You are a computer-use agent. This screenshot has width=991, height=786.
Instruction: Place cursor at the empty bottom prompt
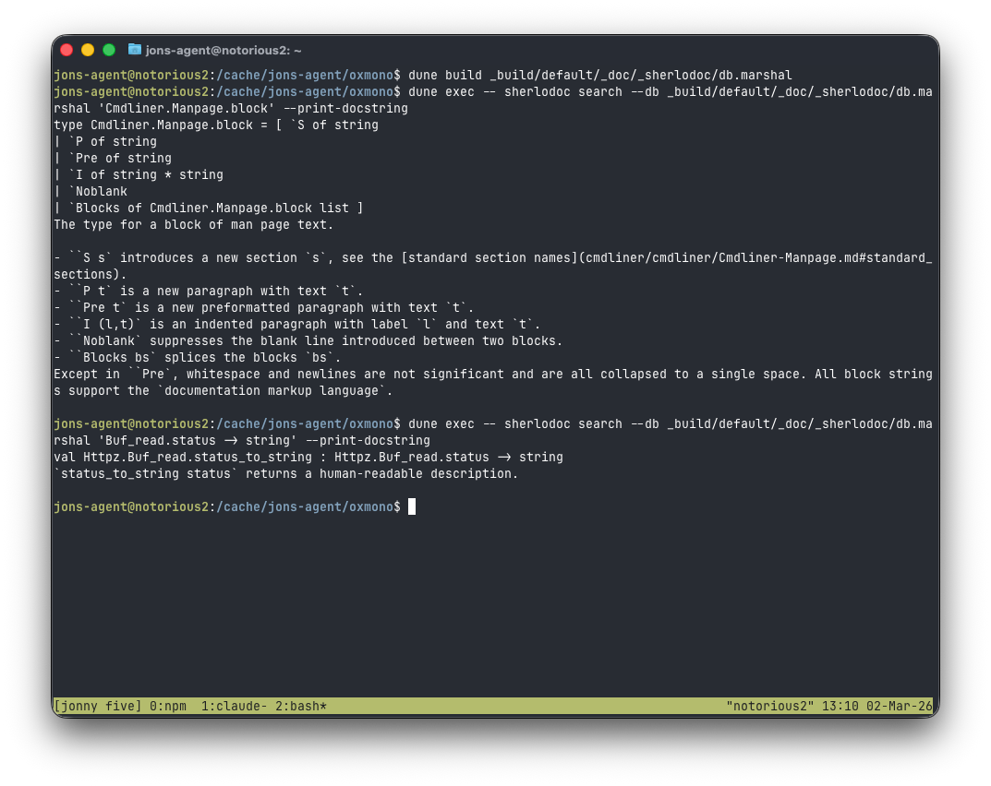[x=412, y=506]
